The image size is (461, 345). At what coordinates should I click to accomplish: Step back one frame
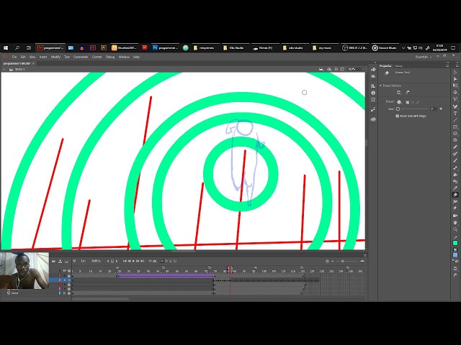pyautogui.click(x=130, y=261)
